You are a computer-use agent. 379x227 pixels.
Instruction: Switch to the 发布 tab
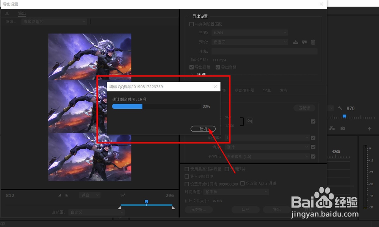coord(284,91)
